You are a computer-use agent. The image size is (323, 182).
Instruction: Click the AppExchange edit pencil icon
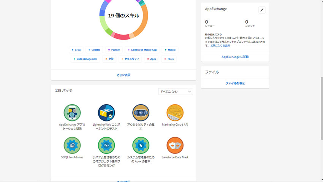coord(262,10)
